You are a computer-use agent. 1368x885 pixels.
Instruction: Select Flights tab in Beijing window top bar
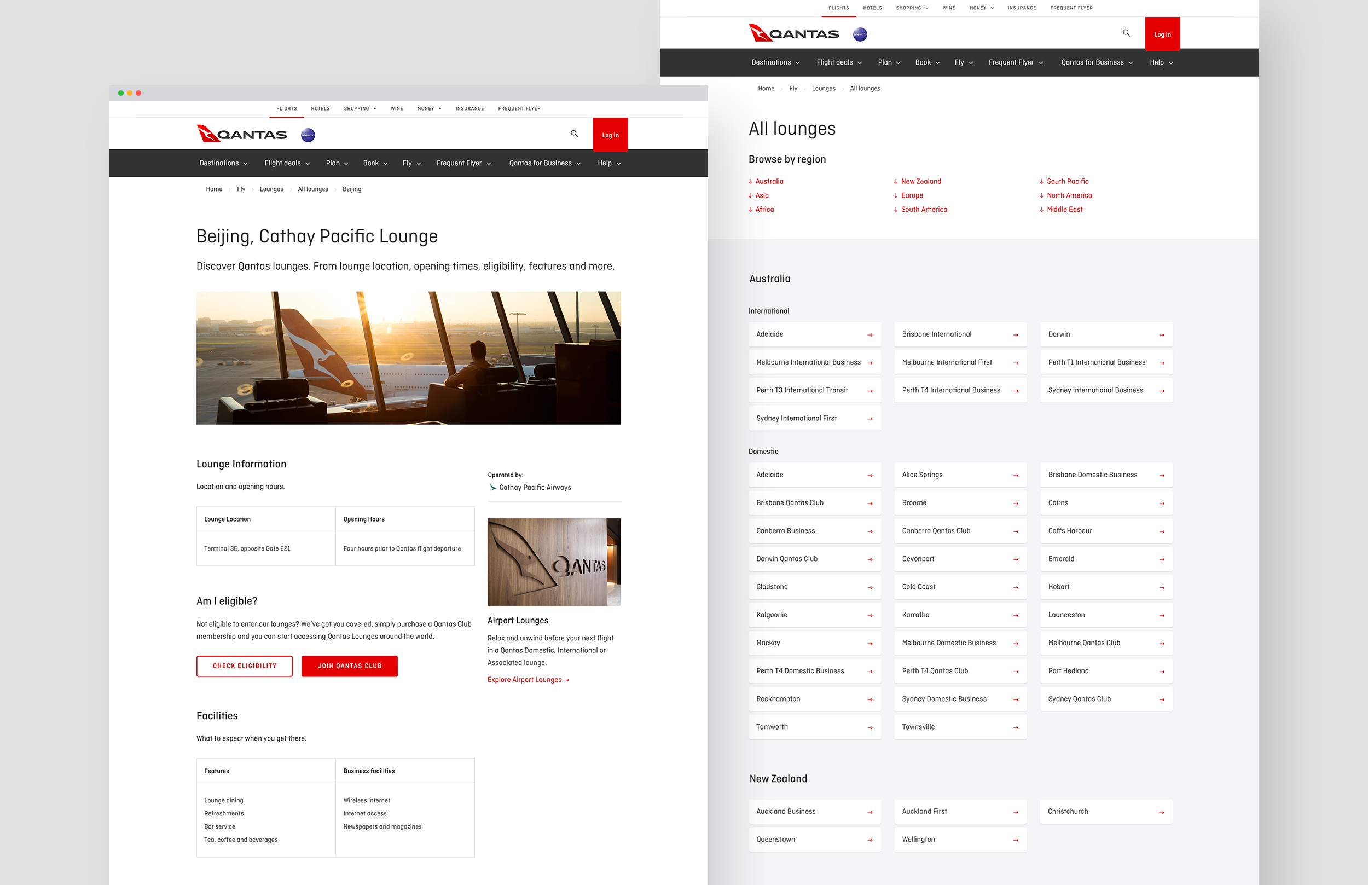tap(287, 108)
